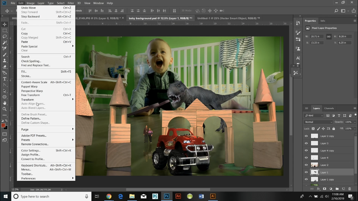This screenshot has width=358, height=201.
Task: Hide Layer 3 in the Layers panel
Action: [x=306, y=143]
